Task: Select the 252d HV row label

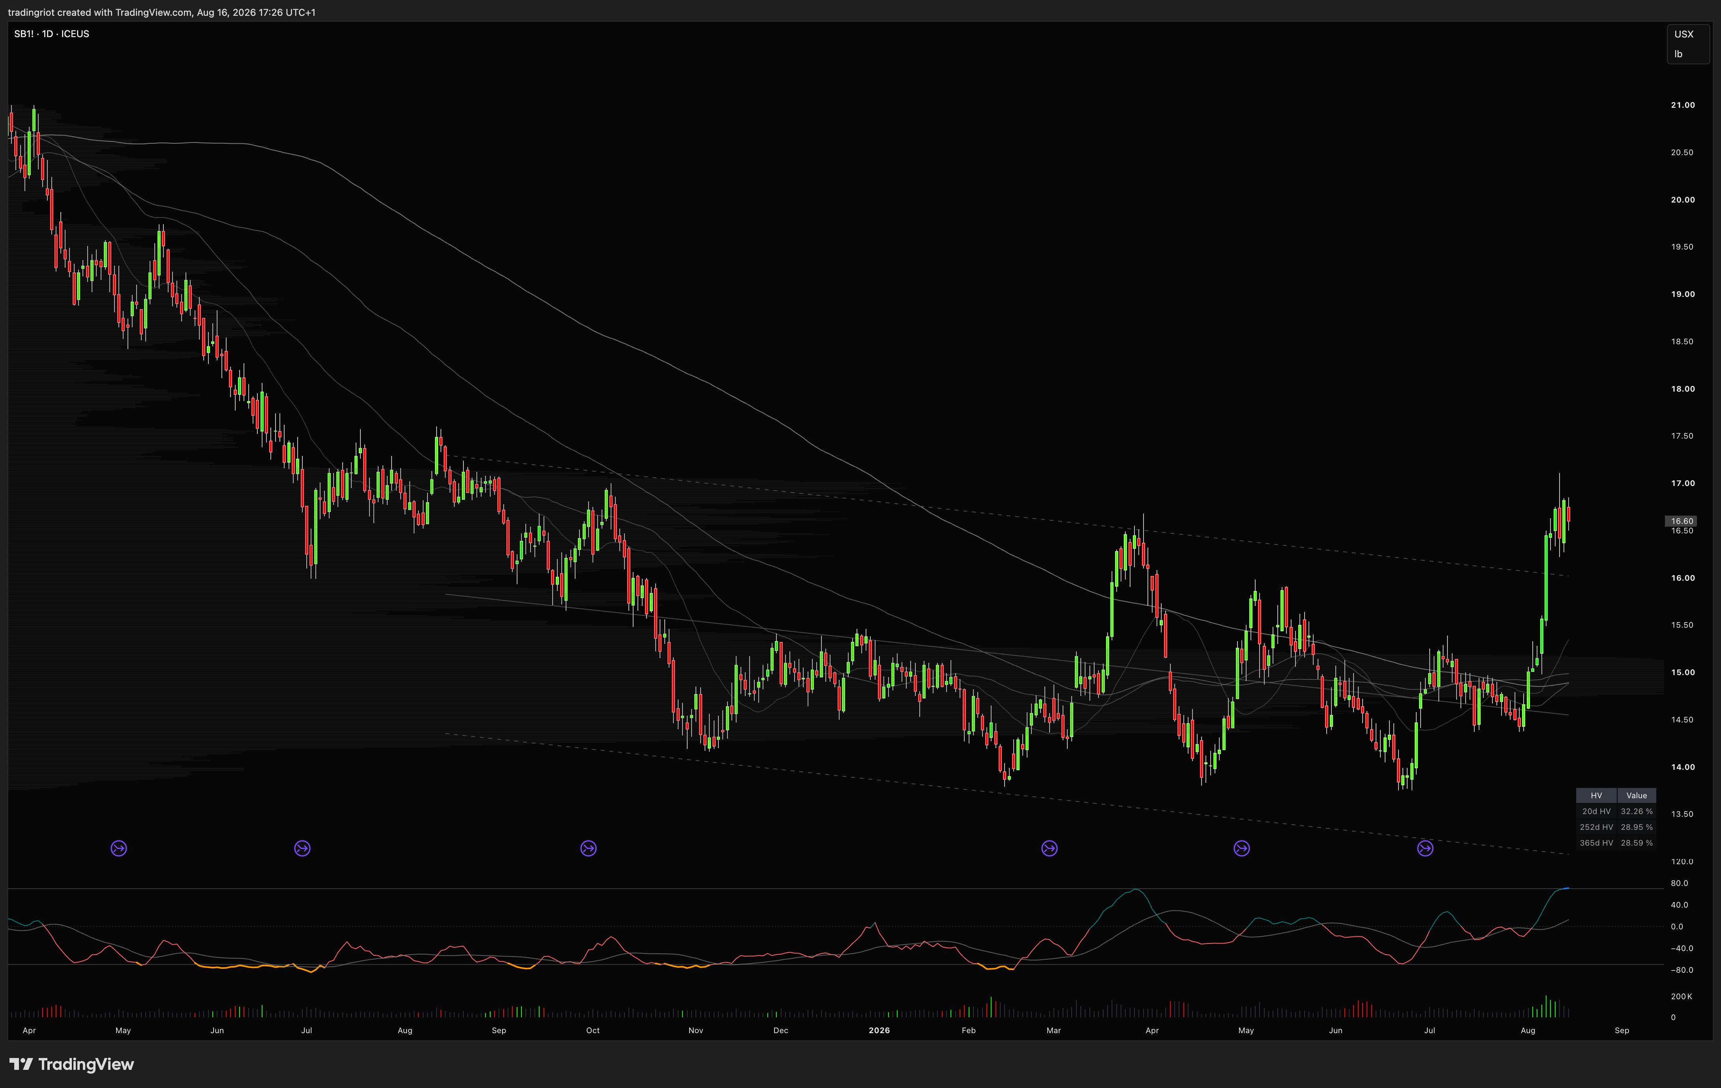Action: pos(1596,827)
